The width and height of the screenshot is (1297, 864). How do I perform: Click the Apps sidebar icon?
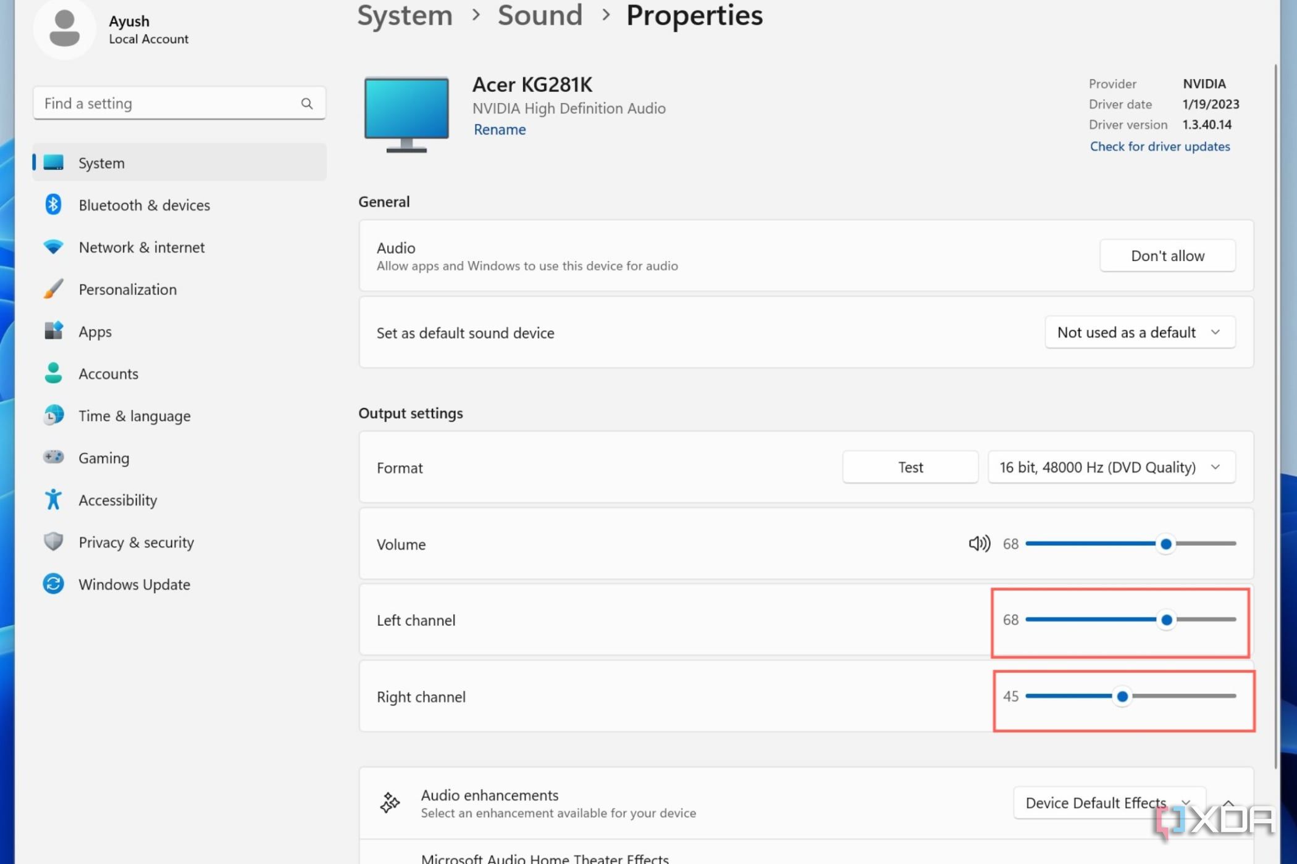[54, 331]
